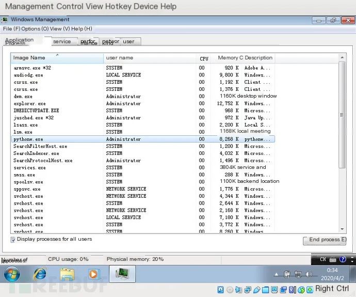Viewport: 356px width, 297px height.
Task: Click the VirtualBox USB device status icon
Action: 256,289
